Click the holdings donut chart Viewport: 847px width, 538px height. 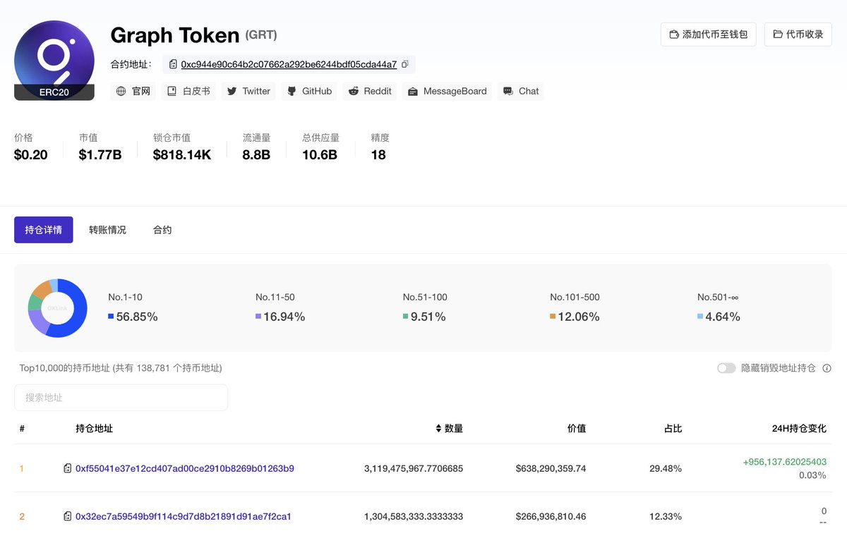[x=57, y=308]
